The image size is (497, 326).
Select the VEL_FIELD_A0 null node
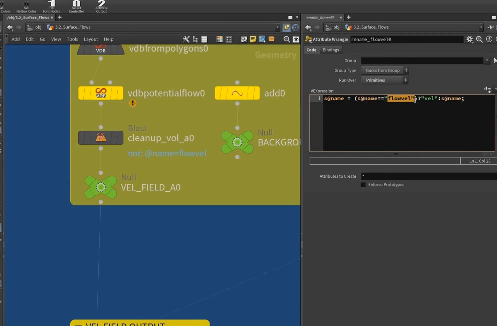coord(101,187)
